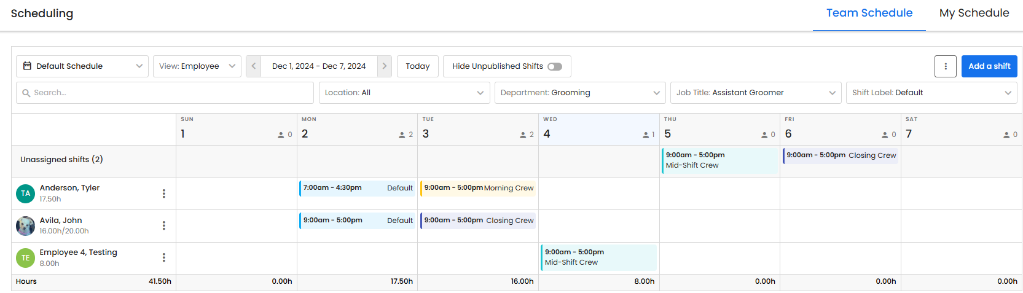1023x293 pixels.
Task: Toggle Hide Unpublished Shifts switch
Action: point(554,66)
